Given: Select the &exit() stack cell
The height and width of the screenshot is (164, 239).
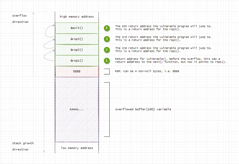Looking at the screenshot, I should coord(77,28).
